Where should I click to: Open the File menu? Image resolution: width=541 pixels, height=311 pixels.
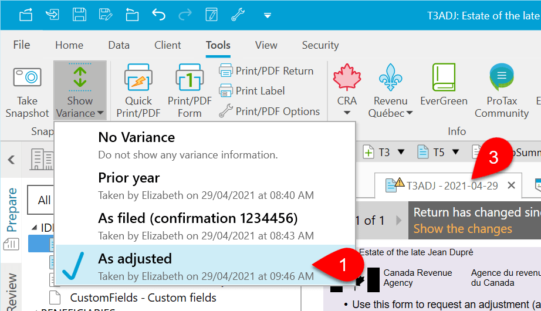coord(22,45)
